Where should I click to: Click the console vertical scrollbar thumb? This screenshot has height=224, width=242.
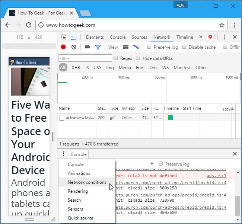(x=238, y=206)
